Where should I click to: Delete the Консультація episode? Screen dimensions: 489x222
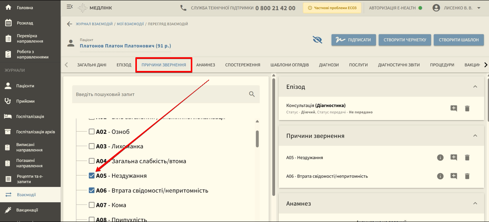[467, 108]
